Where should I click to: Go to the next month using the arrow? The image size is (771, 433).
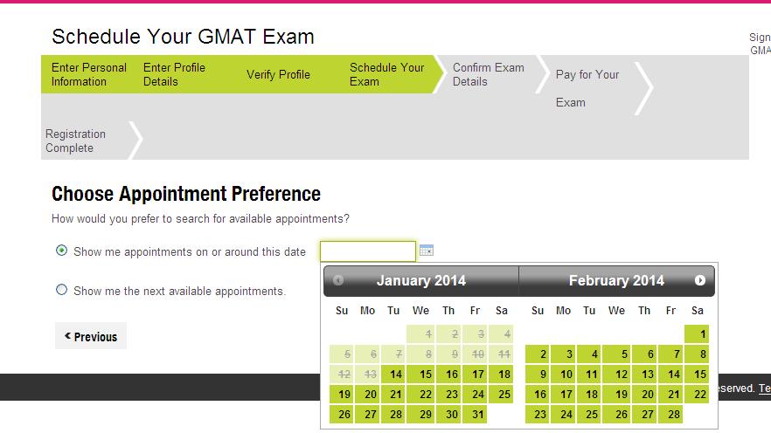[x=699, y=280]
